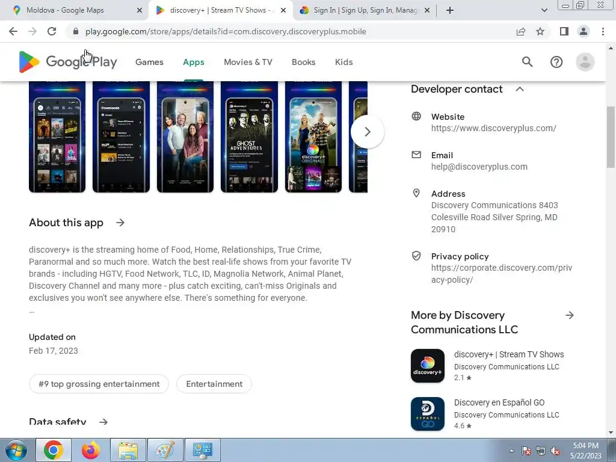Viewport: 616px width, 462px height.
Task: Open Windows Explorer from the taskbar
Action: [128, 450]
